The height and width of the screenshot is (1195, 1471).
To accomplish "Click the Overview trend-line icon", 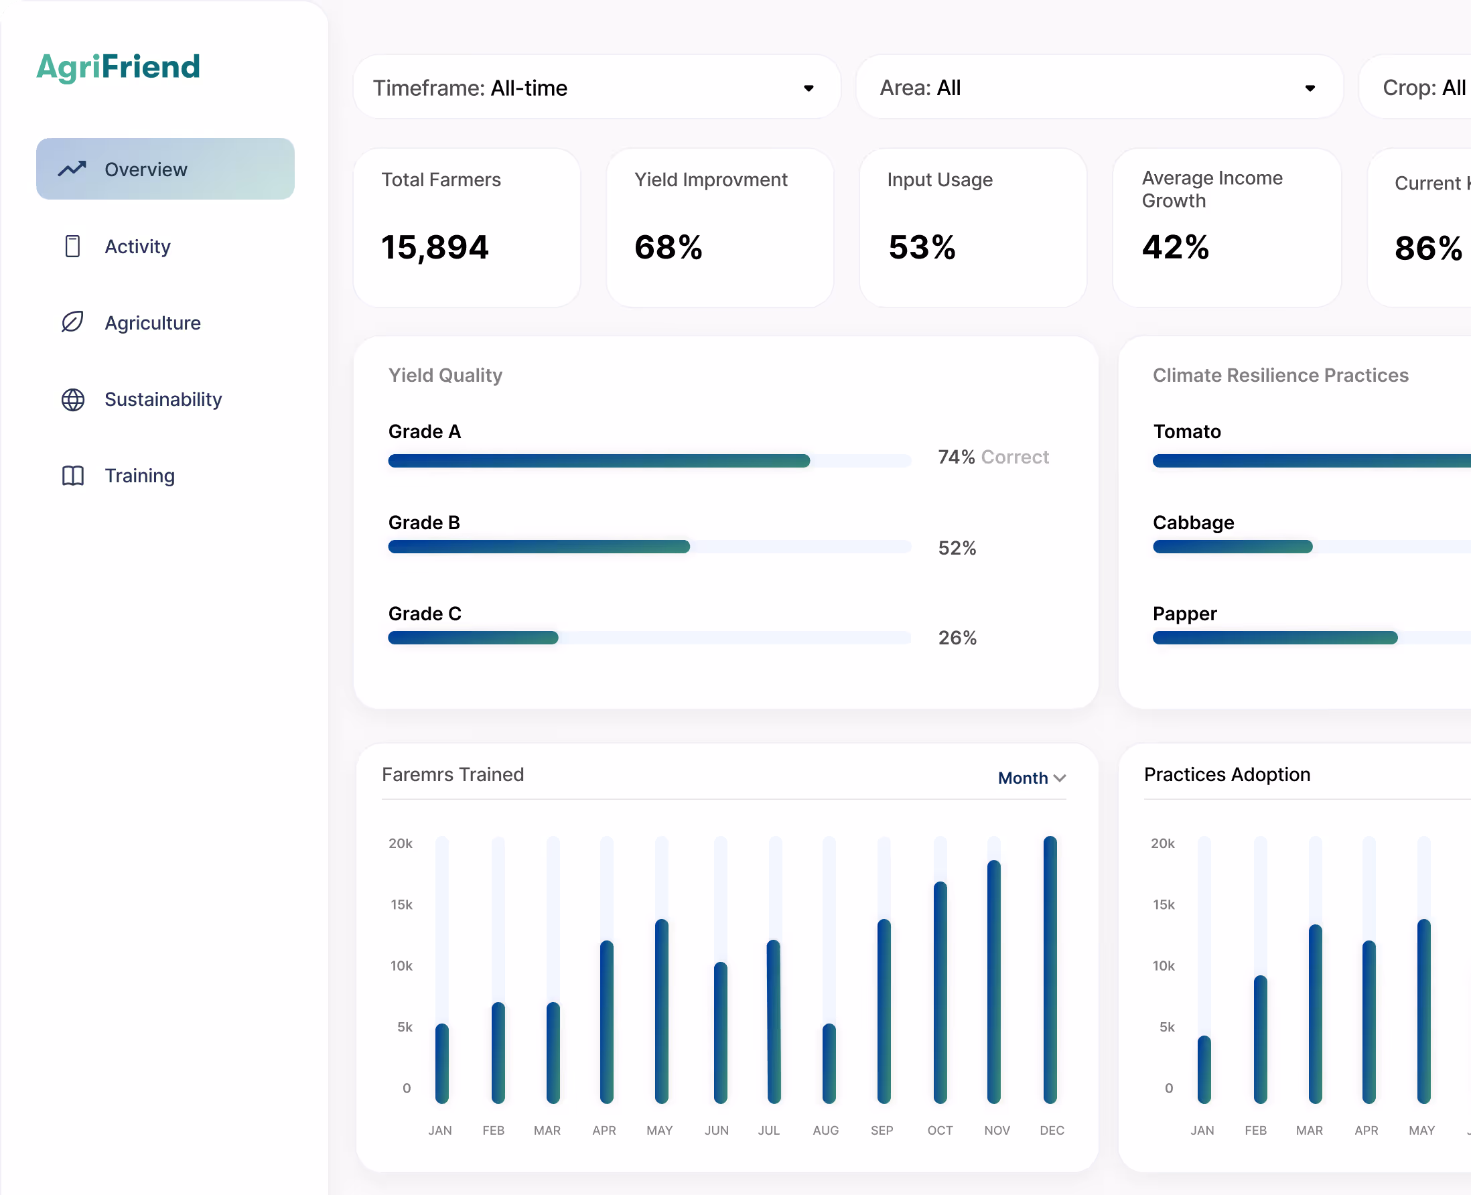I will (72, 169).
